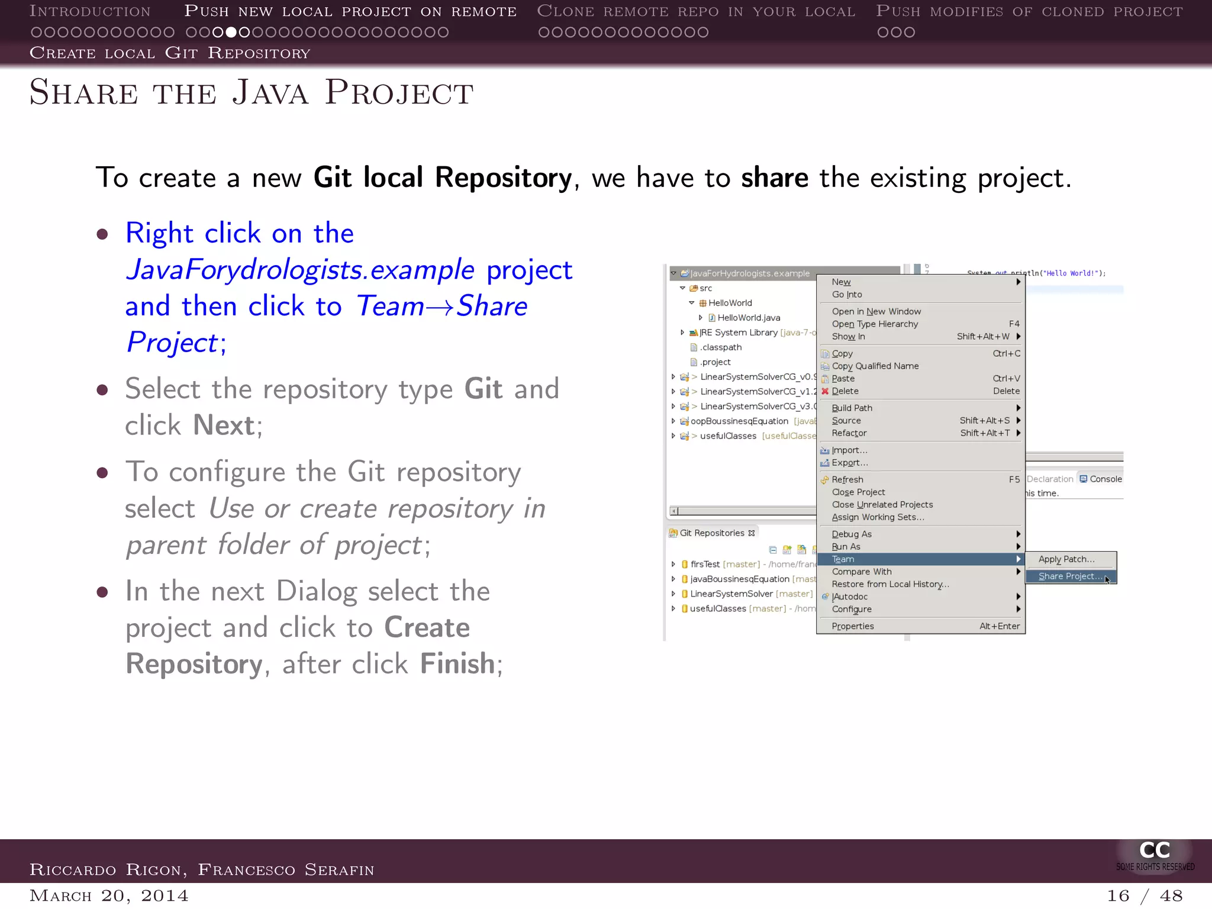Click the Add existing Git repository toolbar icon
Image resolution: width=1212 pixels, height=909 pixels.
pyautogui.click(x=787, y=550)
